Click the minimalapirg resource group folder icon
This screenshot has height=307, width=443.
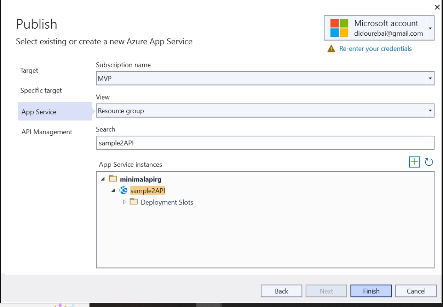coord(113,179)
